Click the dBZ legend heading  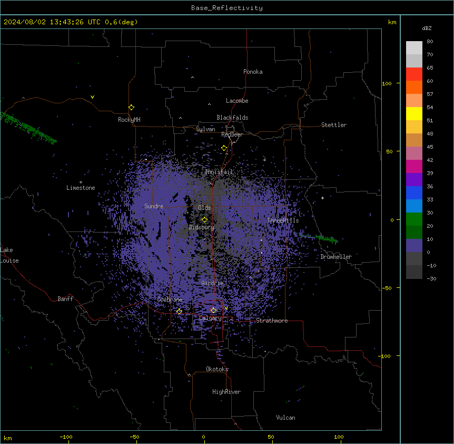click(x=427, y=28)
